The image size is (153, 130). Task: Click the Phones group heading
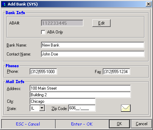click(x=12, y=66)
